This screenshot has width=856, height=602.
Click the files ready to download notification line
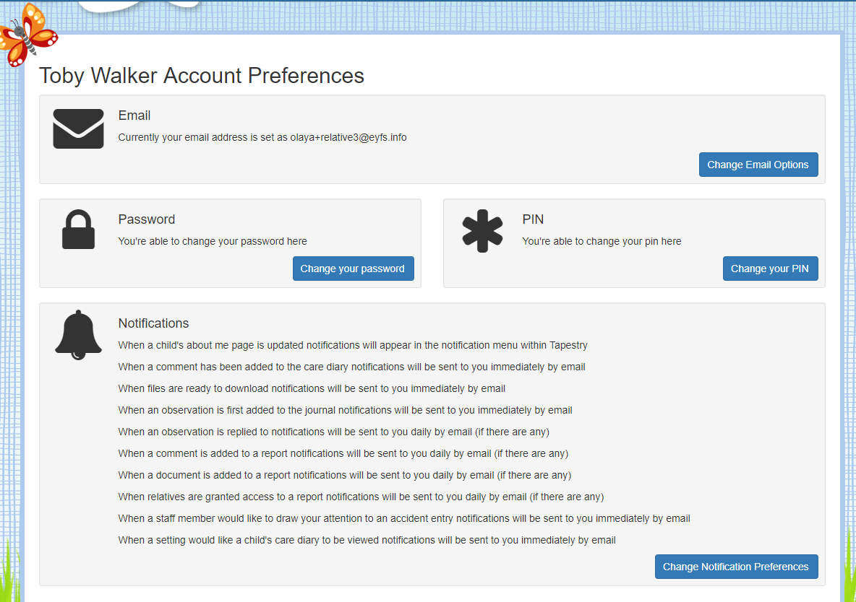point(312,388)
